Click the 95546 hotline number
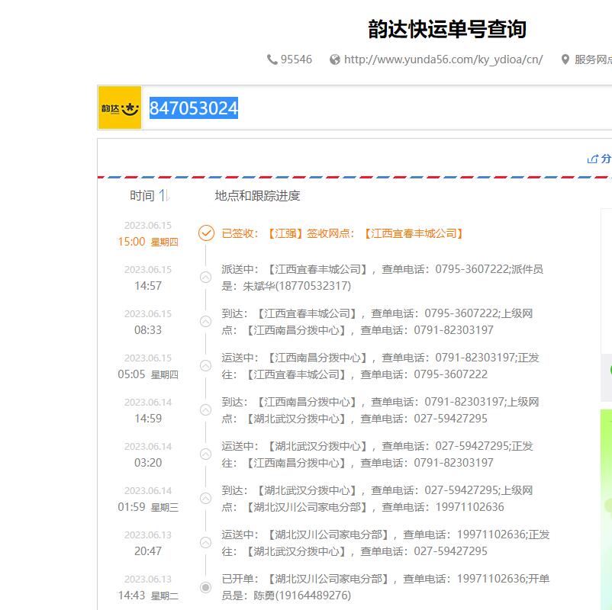 click(x=296, y=59)
